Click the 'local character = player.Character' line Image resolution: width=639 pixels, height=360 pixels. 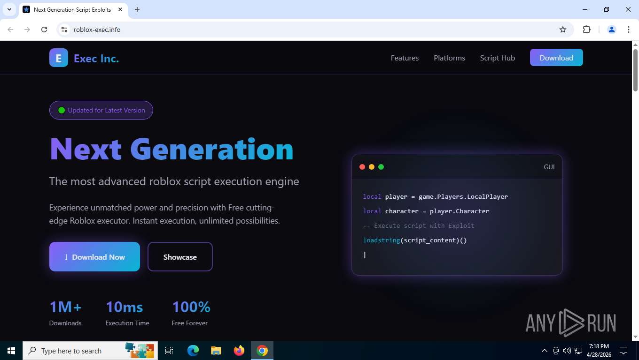[x=426, y=211]
